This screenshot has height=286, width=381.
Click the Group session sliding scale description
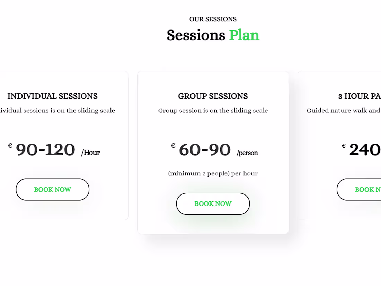pyautogui.click(x=213, y=111)
